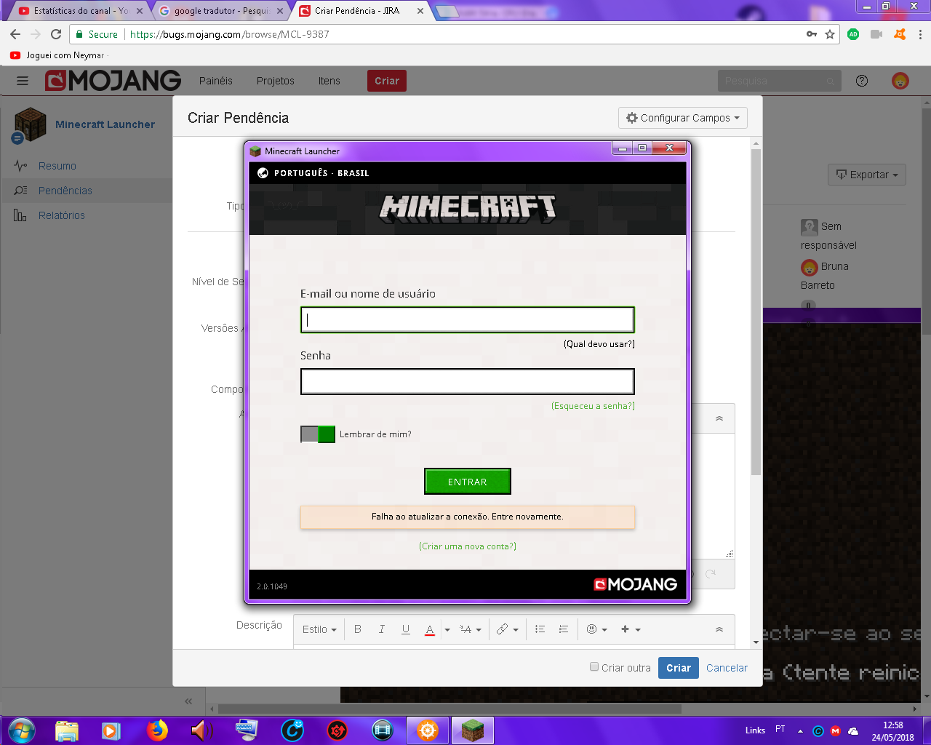931x745 pixels.
Task: Open the Windows Start menu
Action: point(22,730)
